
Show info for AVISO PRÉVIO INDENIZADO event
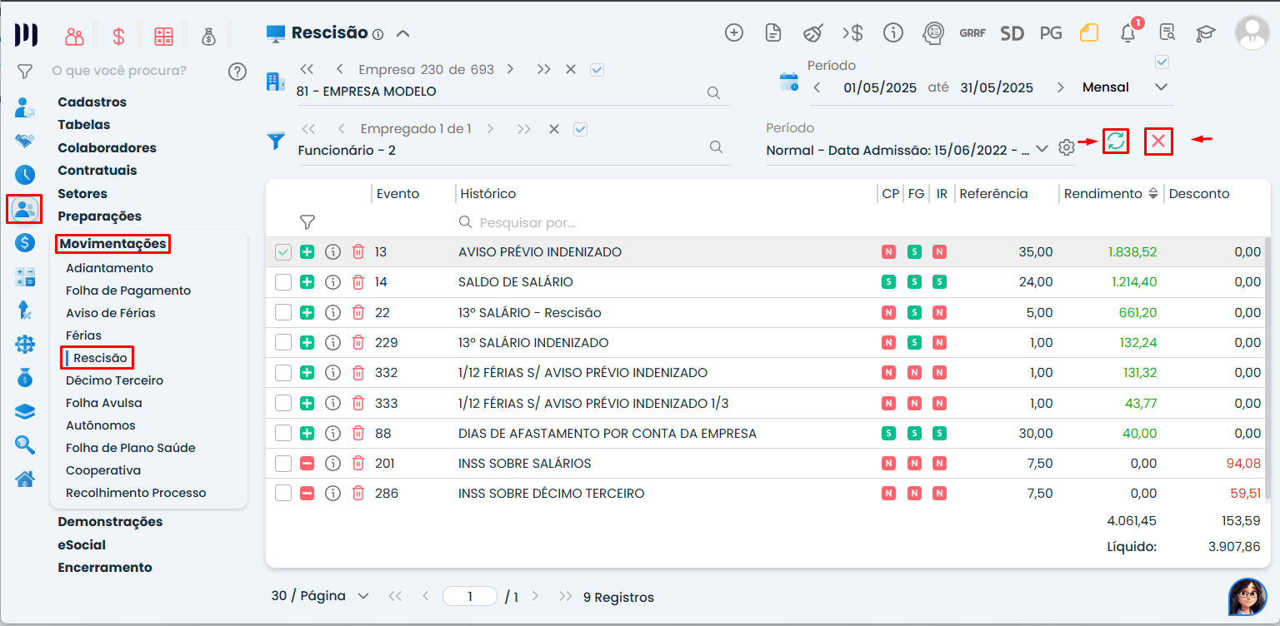332,252
